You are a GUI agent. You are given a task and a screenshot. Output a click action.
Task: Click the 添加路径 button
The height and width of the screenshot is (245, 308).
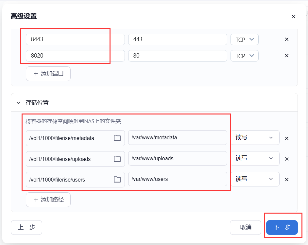48,200
